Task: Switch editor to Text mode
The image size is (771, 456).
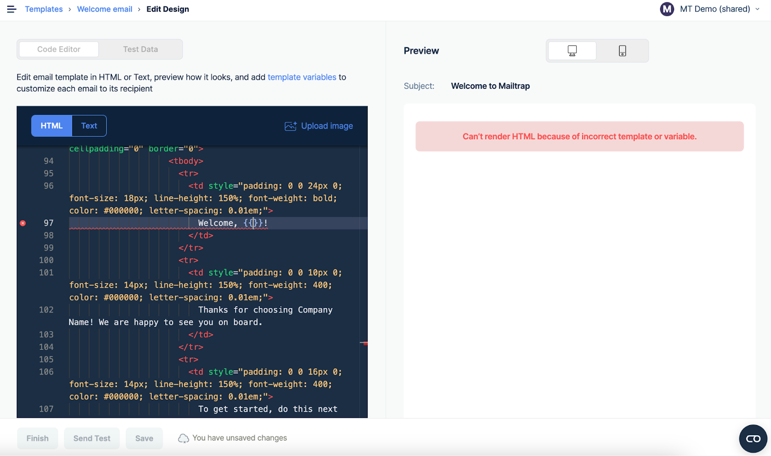Action: tap(89, 126)
